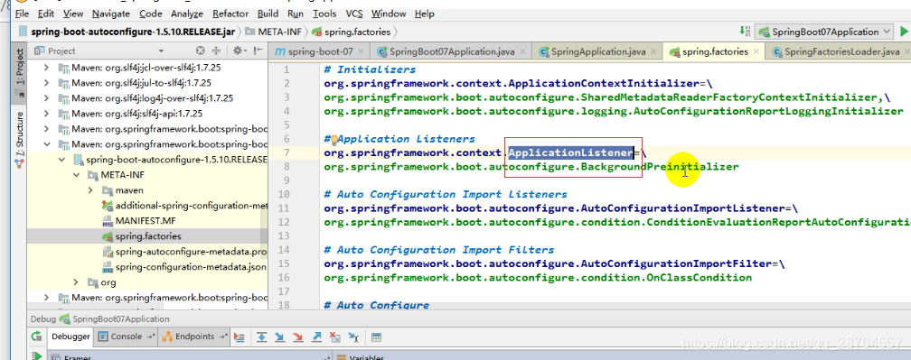The width and height of the screenshot is (911, 360).
Task: Expand Maven: org.slf4j:jul-to-slf4j:1.7.25 node
Action: click(47, 83)
